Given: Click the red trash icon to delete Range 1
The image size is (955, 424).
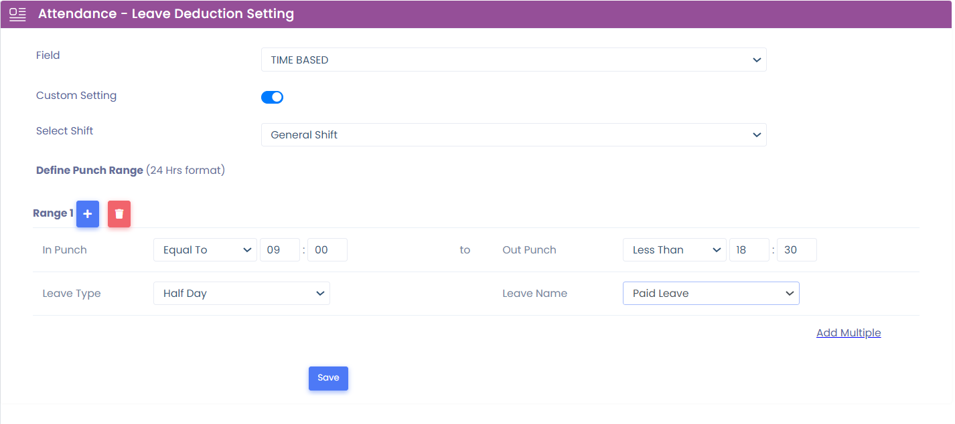Looking at the screenshot, I should (119, 214).
